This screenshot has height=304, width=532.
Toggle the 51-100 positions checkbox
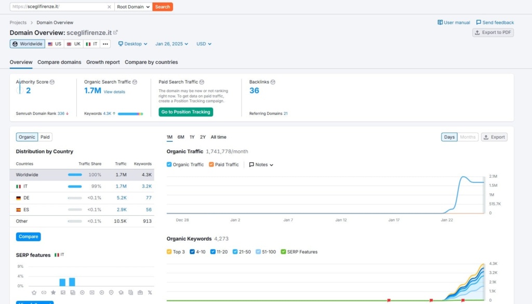(258, 252)
